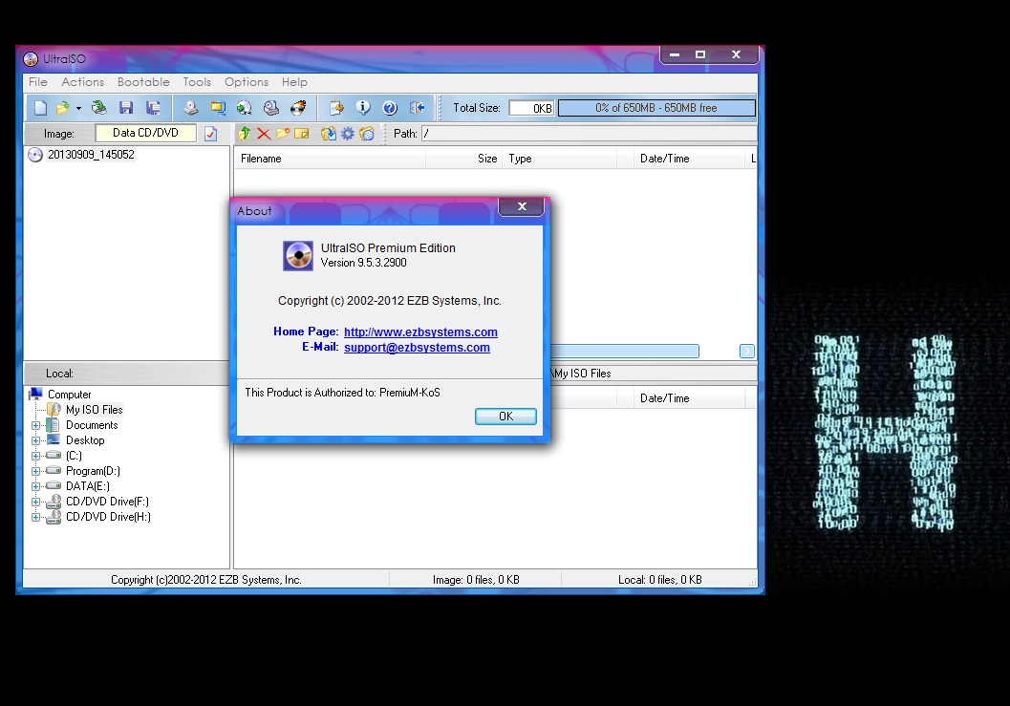1010x706 pixels.
Task: Click the folder with list icon
Action: (x=367, y=134)
